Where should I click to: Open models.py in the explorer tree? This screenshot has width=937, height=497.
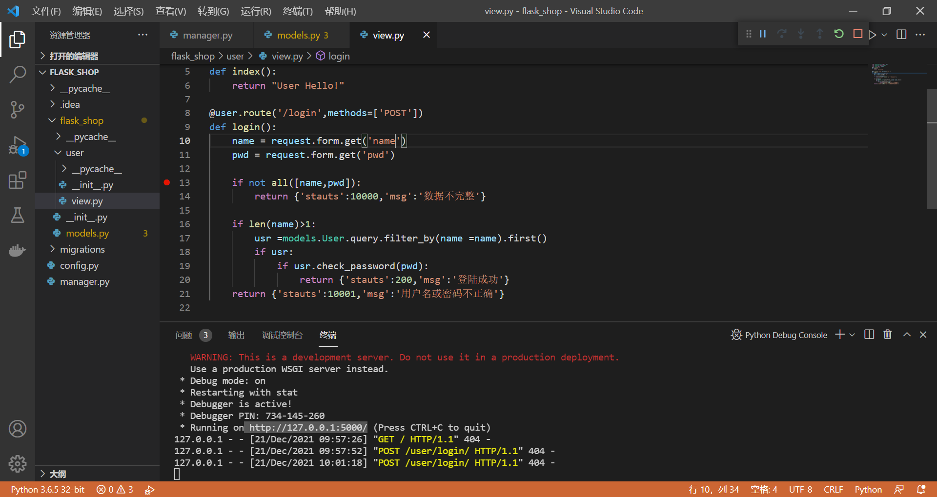pos(98,233)
